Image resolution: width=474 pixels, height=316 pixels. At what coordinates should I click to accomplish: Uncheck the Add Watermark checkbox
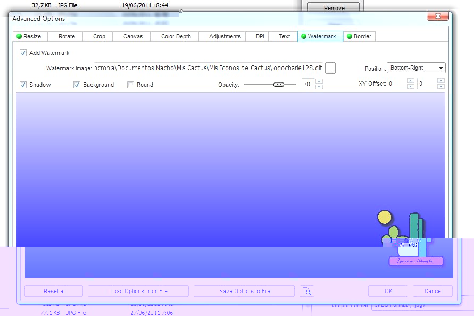click(x=23, y=53)
